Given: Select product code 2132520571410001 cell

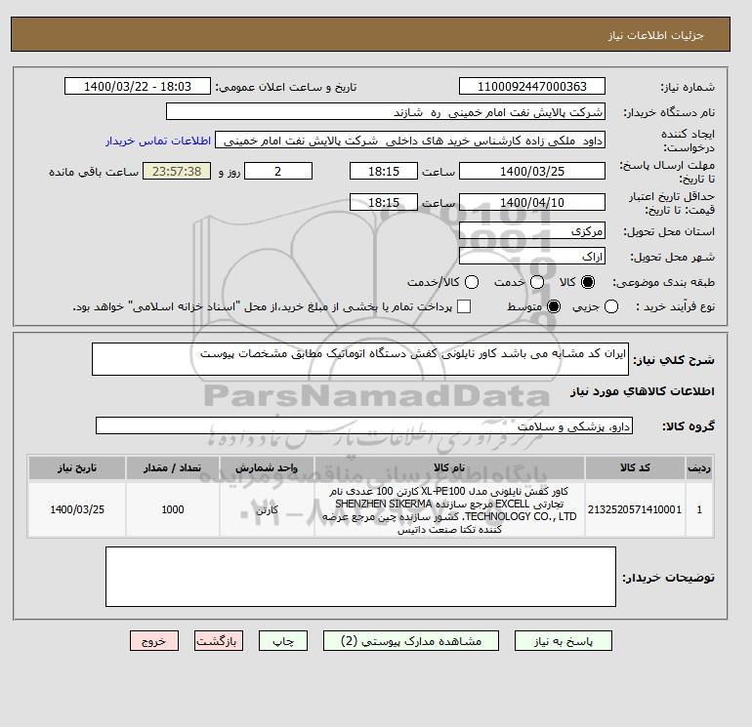Looking at the screenshot, I should 635,510.
